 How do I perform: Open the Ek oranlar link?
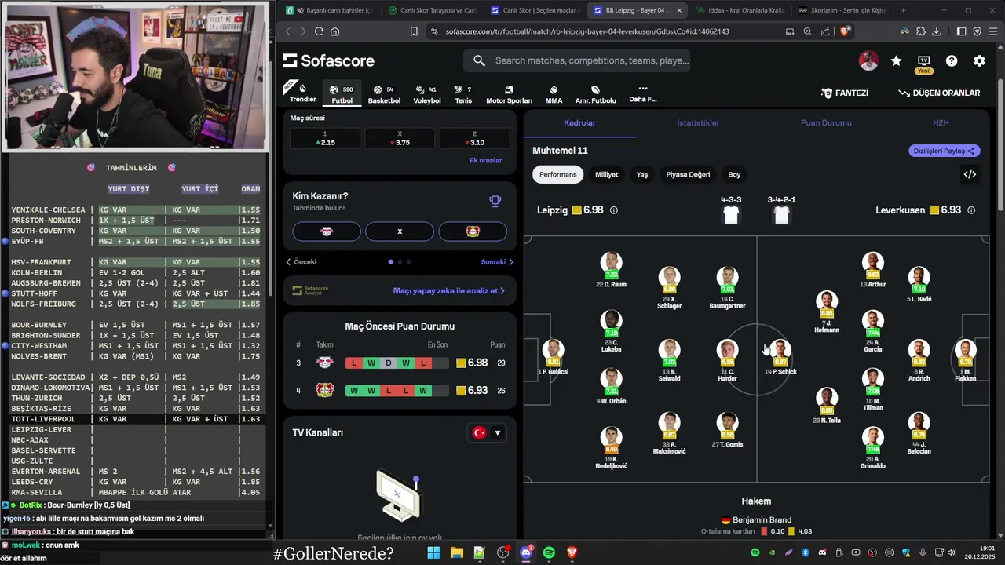coord(485,160)
